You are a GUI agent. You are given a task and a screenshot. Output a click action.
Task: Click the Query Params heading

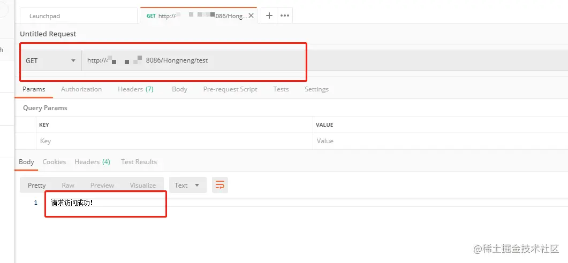[45, 108]
